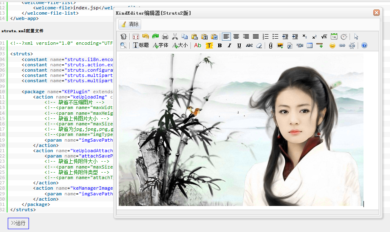Open the 字体 font dropdown

160,46
